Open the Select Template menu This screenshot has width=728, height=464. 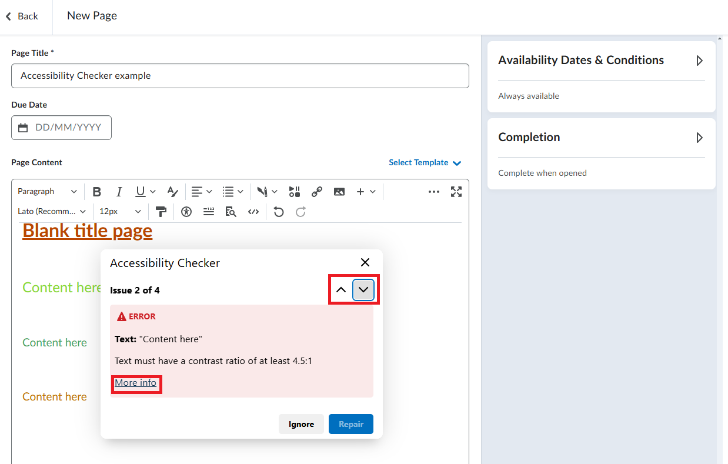click(x=425, y=163)
